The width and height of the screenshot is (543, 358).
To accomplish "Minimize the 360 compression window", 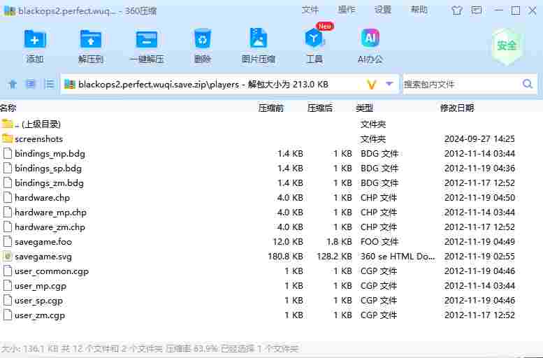I will [499, 10].
